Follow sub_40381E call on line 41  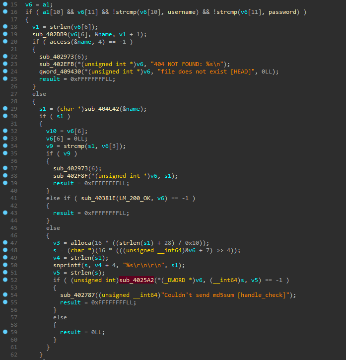tap(98, 198)
